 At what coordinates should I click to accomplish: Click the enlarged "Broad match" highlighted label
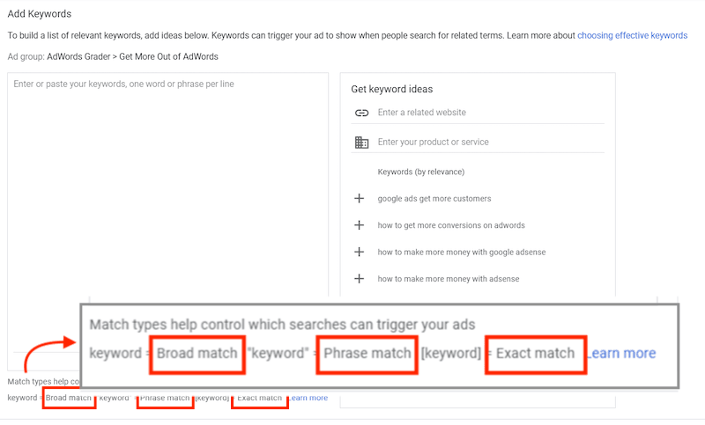(197, 353)
